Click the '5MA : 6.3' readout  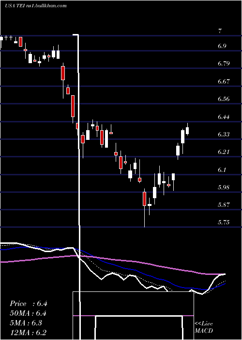tap(26, 323)
